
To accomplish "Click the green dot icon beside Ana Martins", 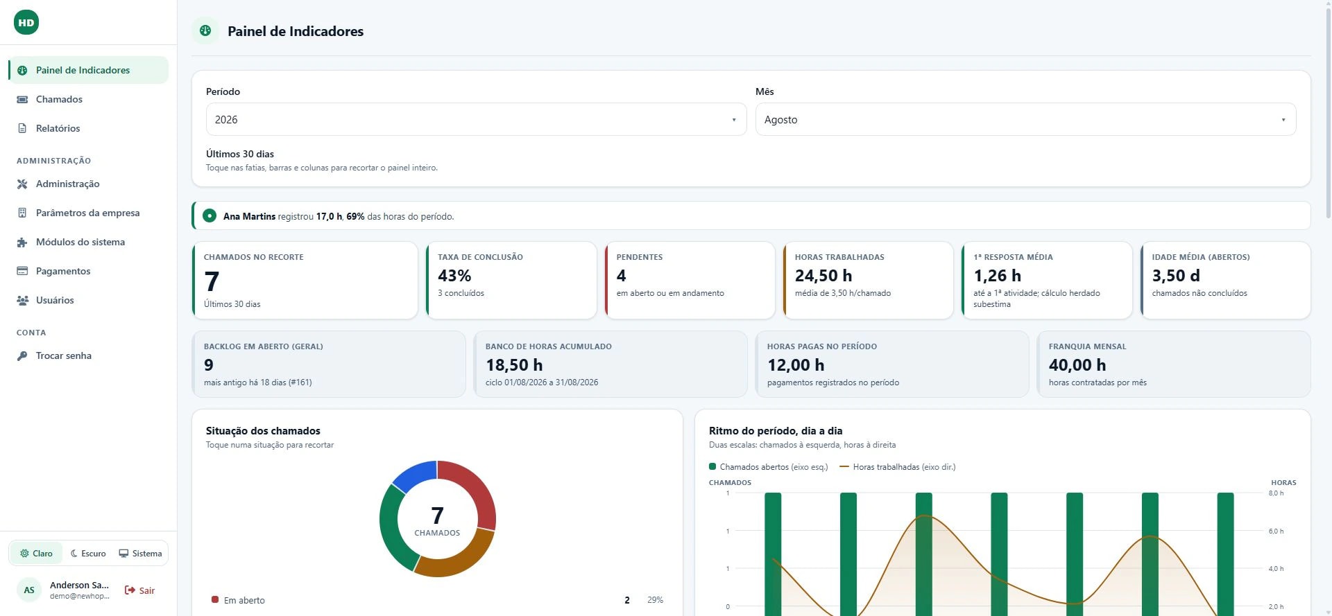I will click(210, 215).
